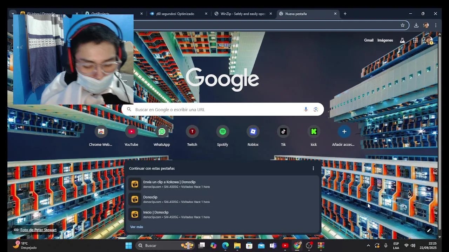The width and height of the screenshot is (449, 252).
Task: Open Wi-Fi network settings in tray
Action: tap(406, 245)
